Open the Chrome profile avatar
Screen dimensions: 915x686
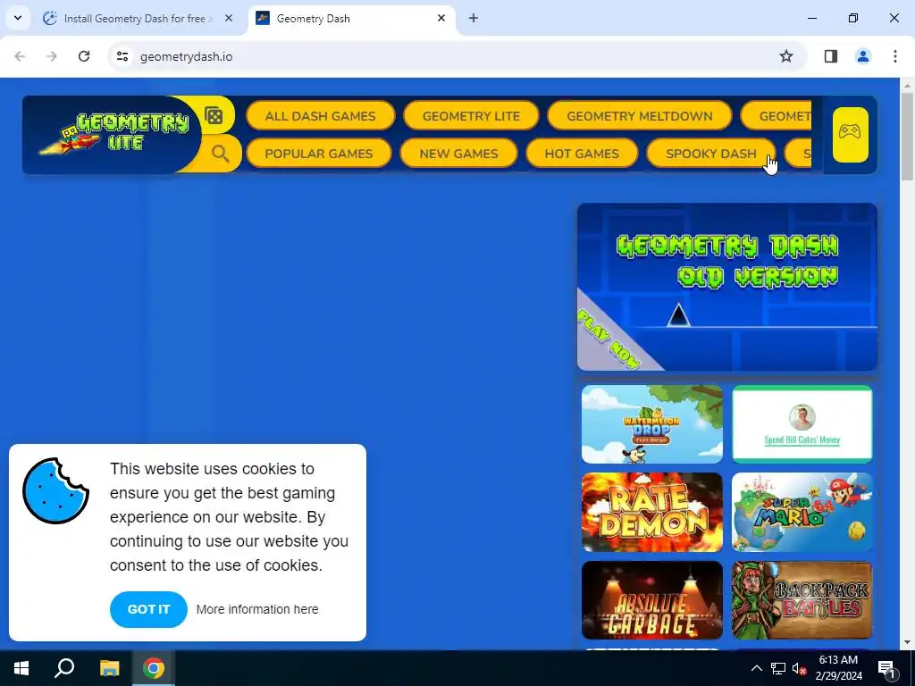point(862,56)
